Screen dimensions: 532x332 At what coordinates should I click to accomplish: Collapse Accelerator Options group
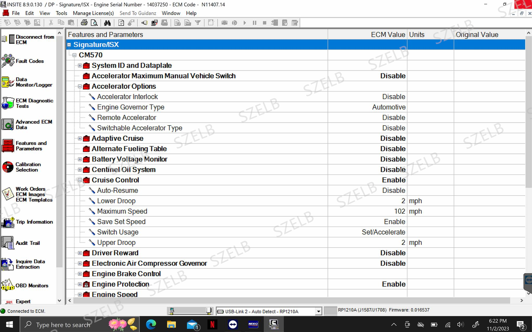pos(80,86)
